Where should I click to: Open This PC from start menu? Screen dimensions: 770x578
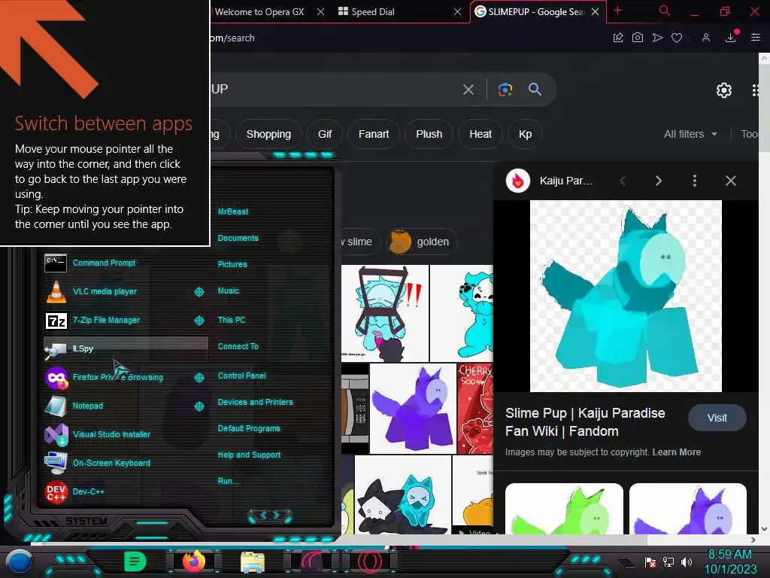click(x=232, y=320)
